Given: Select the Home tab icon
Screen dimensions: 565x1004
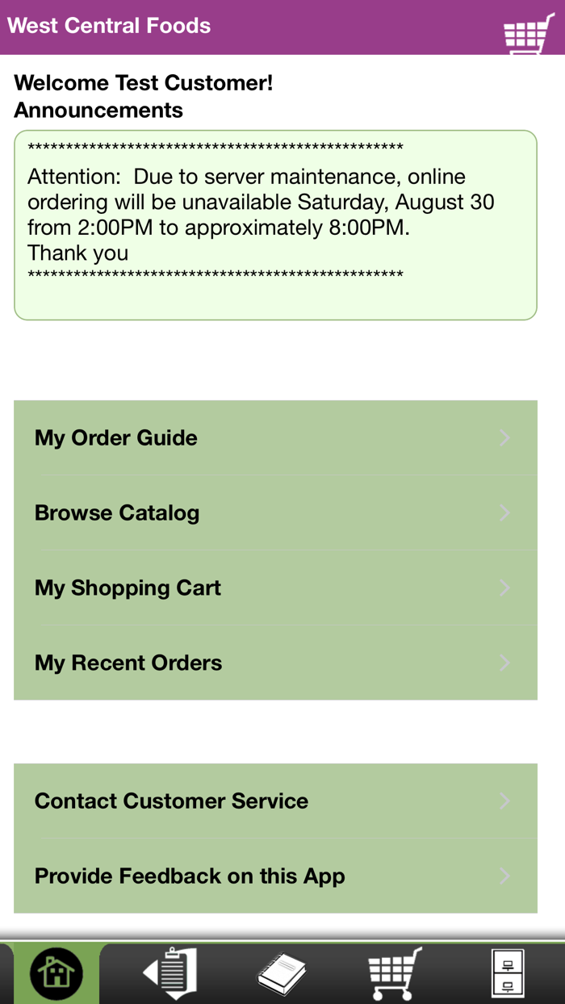Looking at the screenshot, I should (56, 973).
